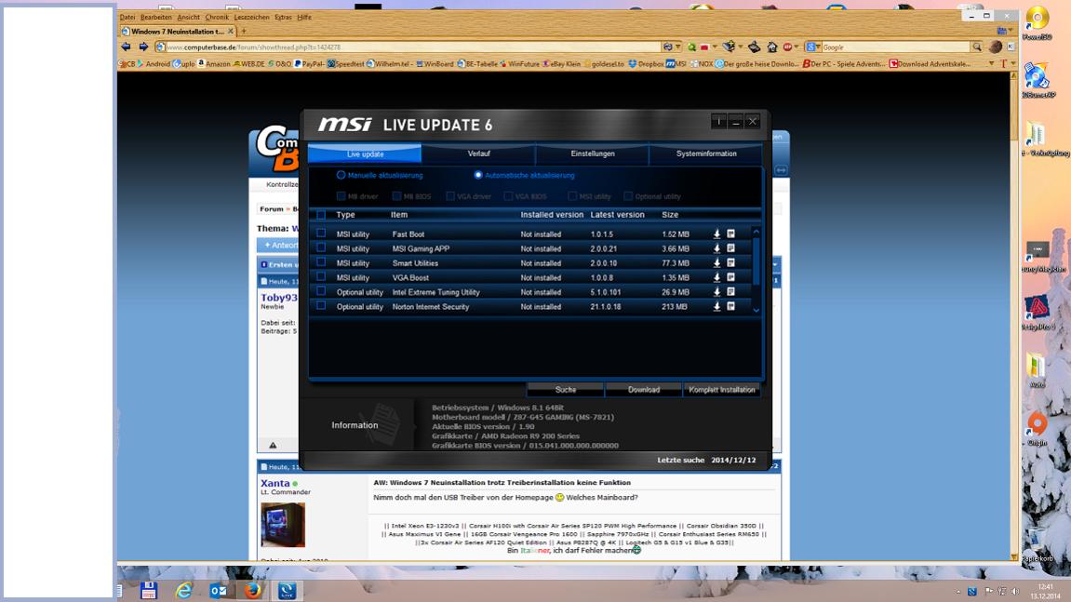Check the Smart Utilities row checkbox

click(x=321, y=261)
